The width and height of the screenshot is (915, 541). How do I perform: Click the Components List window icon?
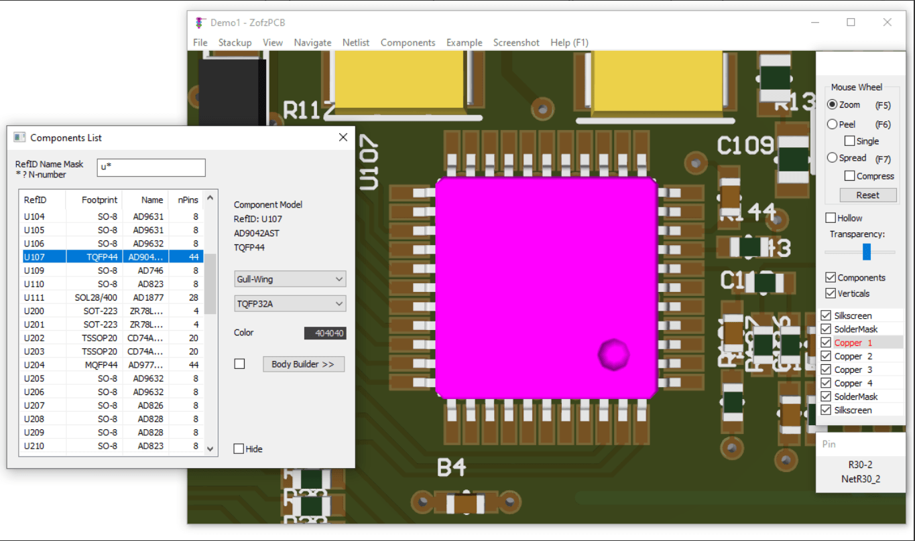(x=19, y=137)
